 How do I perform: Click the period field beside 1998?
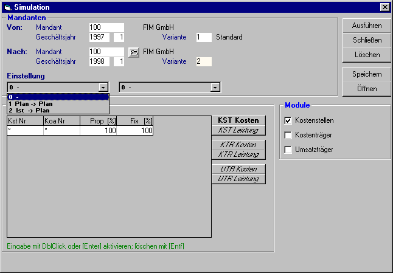pos(119,61)
